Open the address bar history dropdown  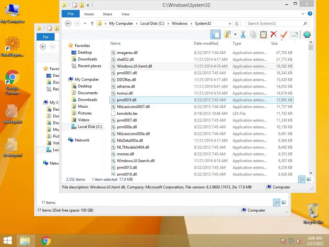(230, 23)
